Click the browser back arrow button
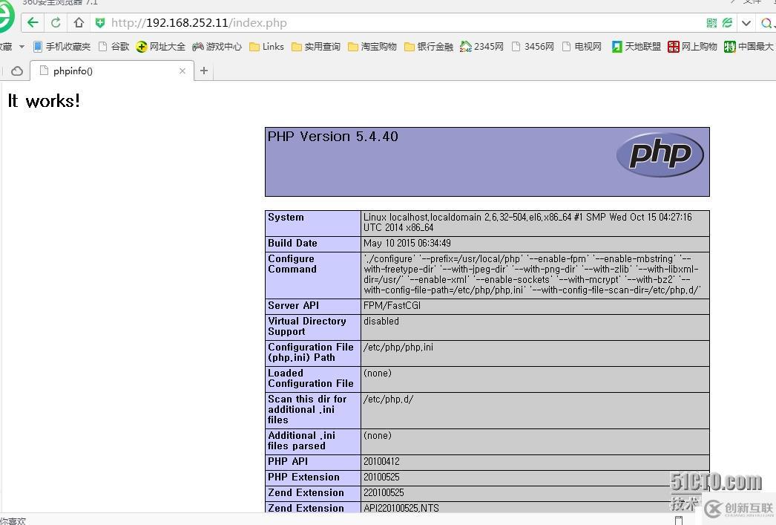The height and width of the screenshot is (525, 776). [33, 23]
